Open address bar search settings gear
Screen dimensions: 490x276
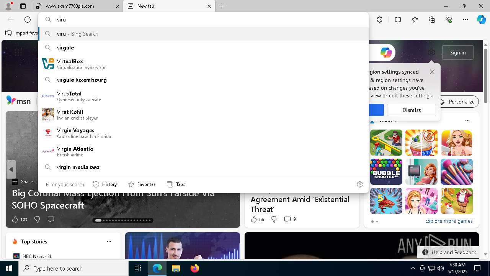point(360,184)
